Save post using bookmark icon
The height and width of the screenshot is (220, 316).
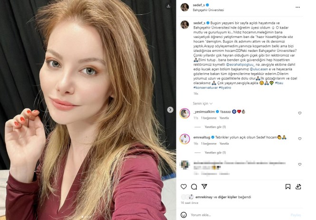point(288,187)
